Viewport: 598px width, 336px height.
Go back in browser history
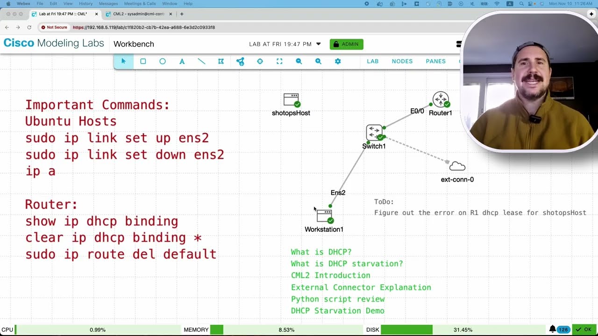click(7, 28)
